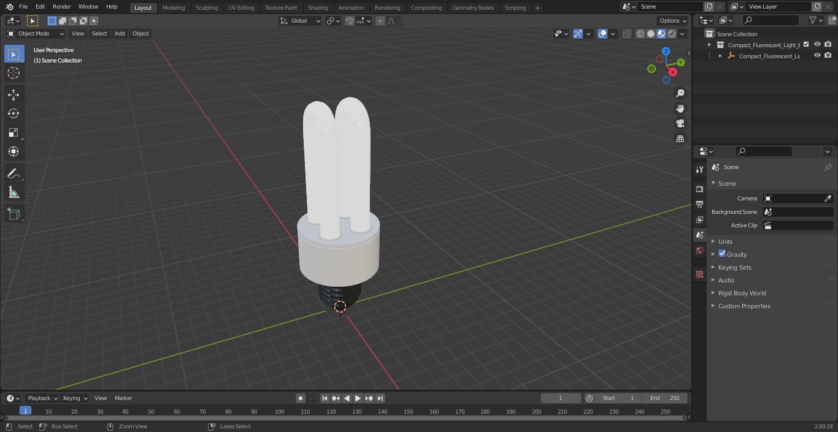Open the File menu
The height and width of the screenshot is (432, 838).
click(23, 7)
